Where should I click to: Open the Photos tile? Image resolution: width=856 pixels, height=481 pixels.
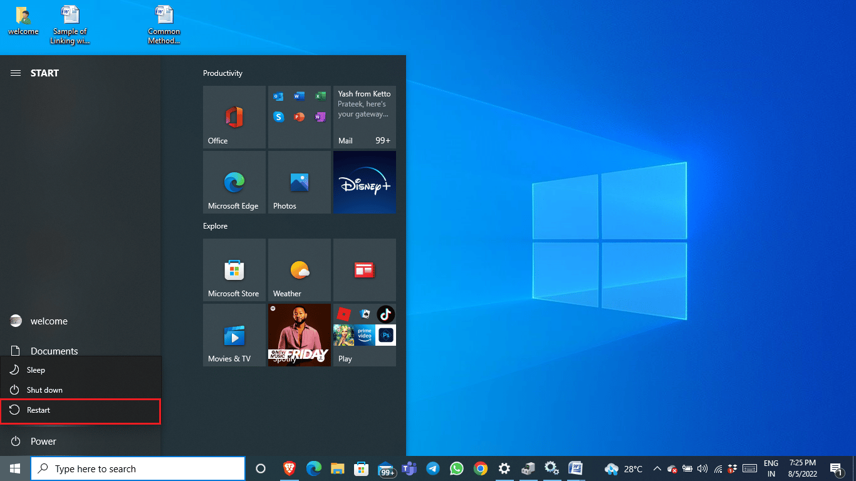pos(300,182)
